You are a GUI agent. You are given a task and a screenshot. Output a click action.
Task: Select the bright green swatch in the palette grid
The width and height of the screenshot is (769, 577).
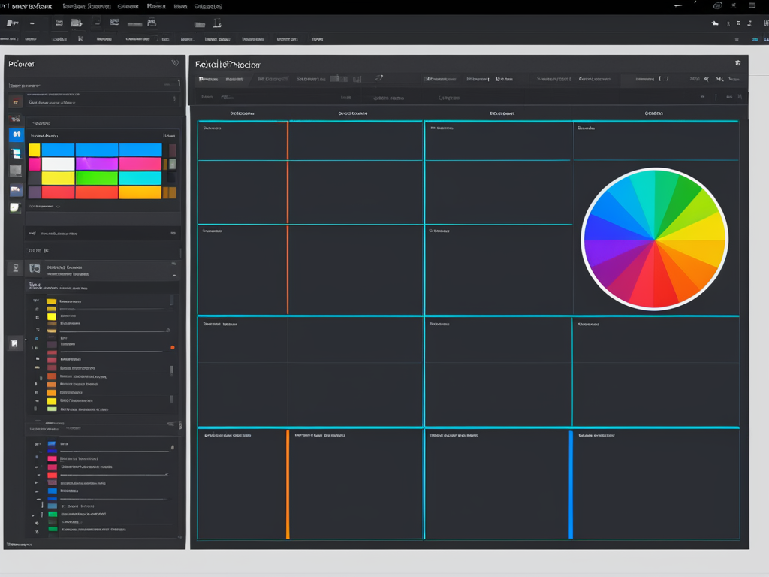coord(96,178)
